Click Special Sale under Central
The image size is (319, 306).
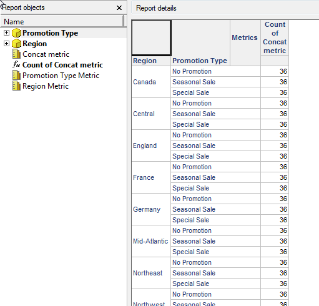pyautogui.click(x=215, y=124)
